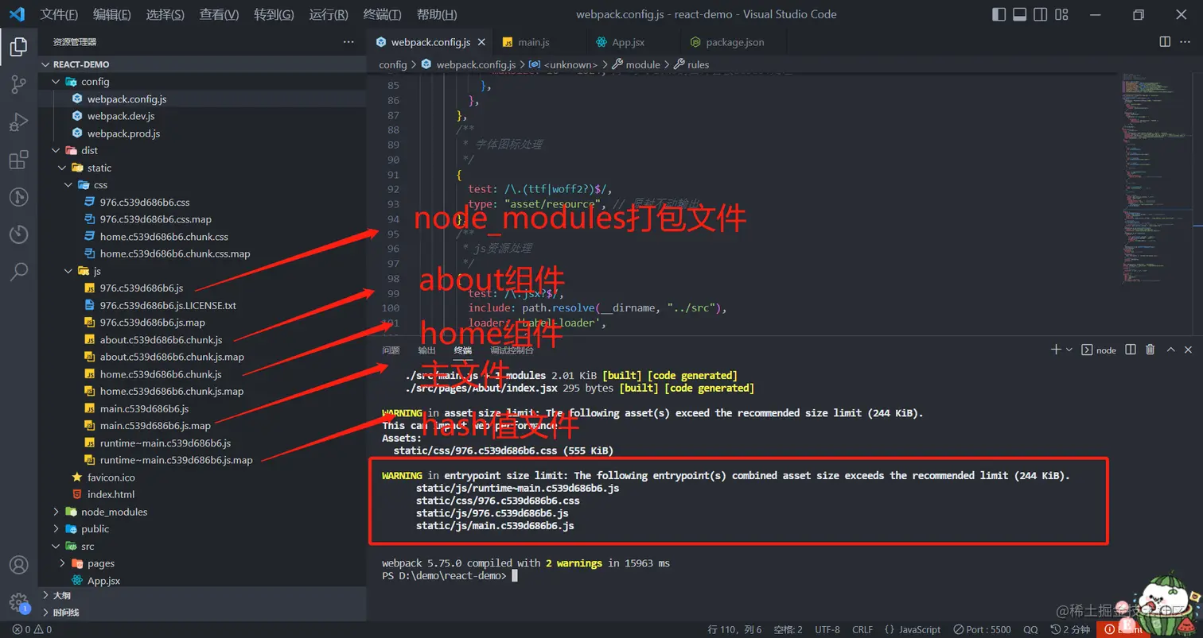This screenshot has width=1203, height=638.
Task: Change file encoding via UTF-8
Action: (827, 630)
